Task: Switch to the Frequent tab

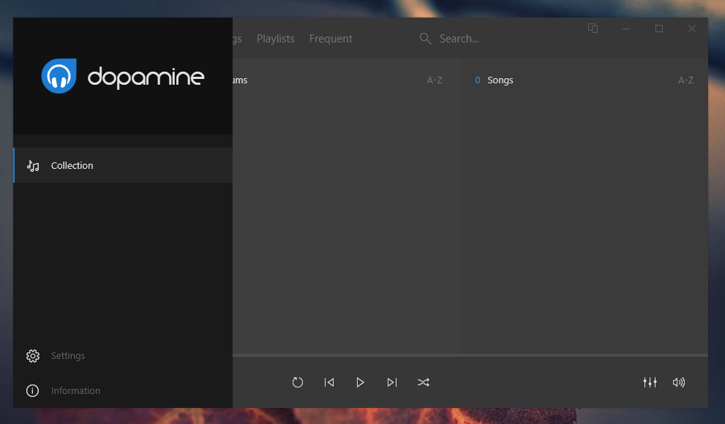Action: [x=331, y=38]
